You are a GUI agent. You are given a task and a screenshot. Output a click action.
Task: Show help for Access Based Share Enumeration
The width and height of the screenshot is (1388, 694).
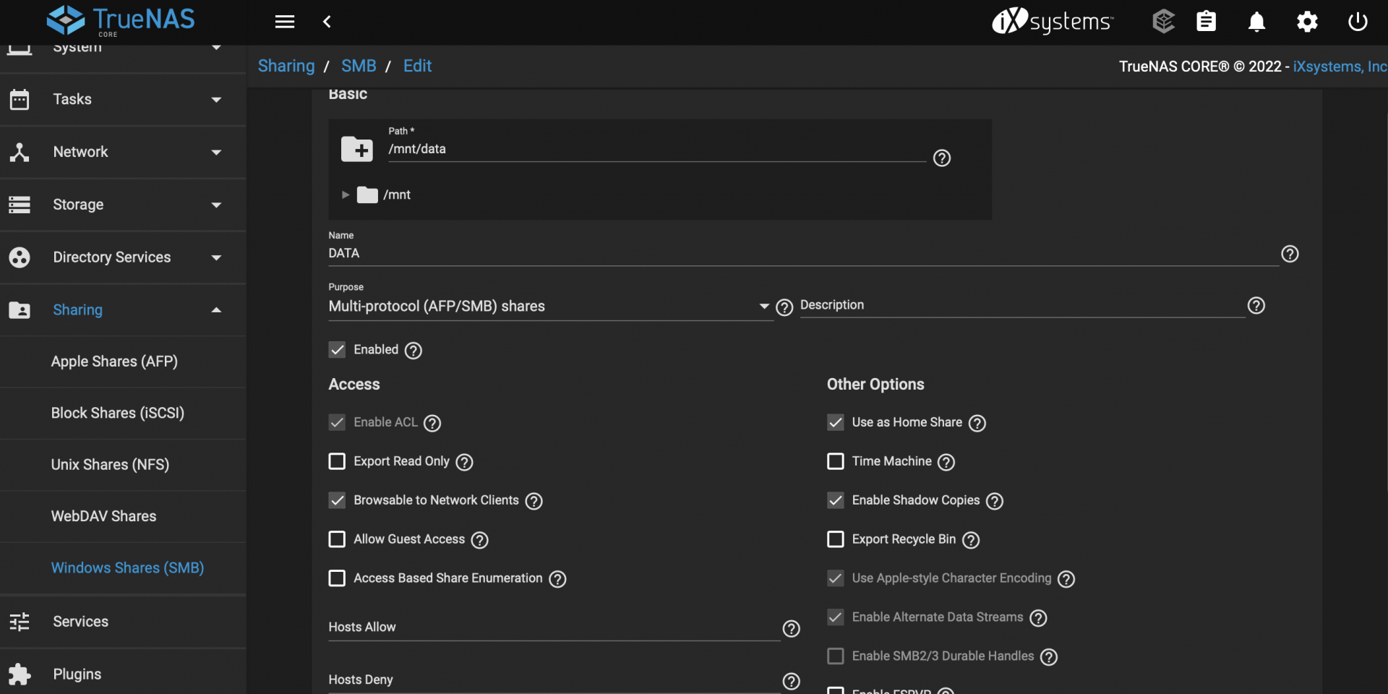pyautogui.click(x=557, y=579)
